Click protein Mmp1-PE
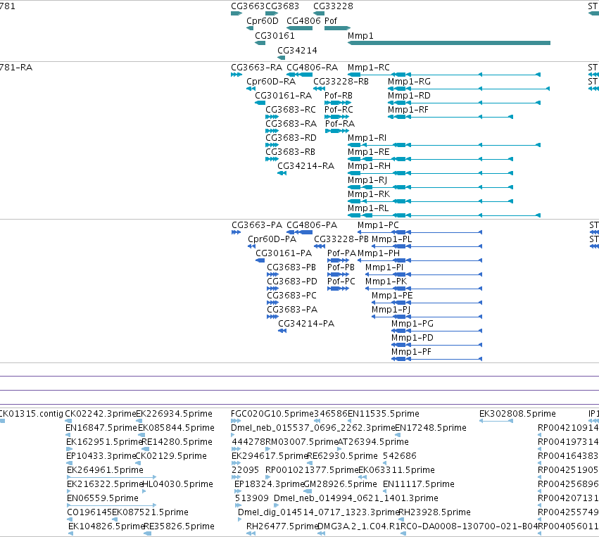Viewport: 599px width, 537px height. tap(427, 303)
